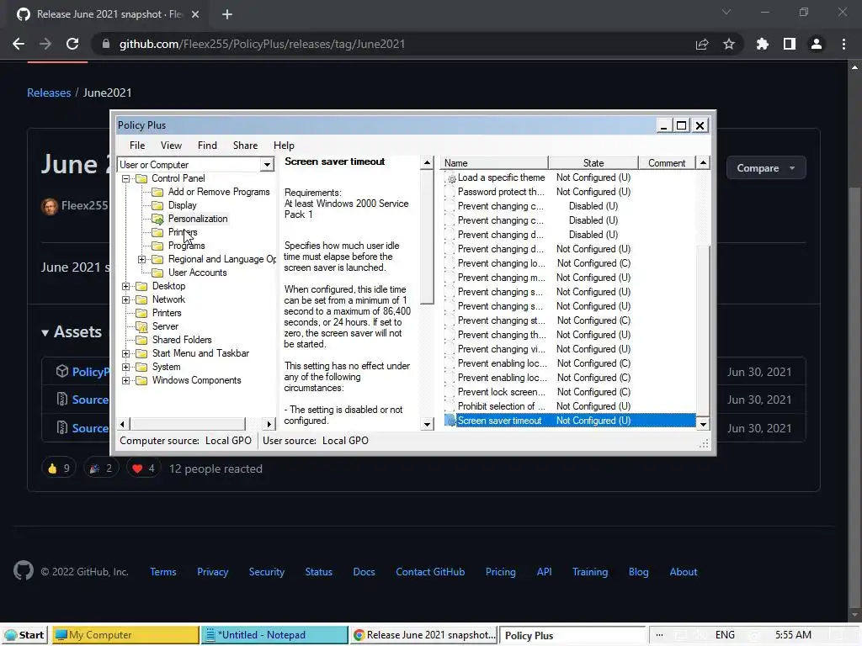Select Add or Remove Programs folder
This screenshot has width=862, height=646.
click(x=219, y=192)
